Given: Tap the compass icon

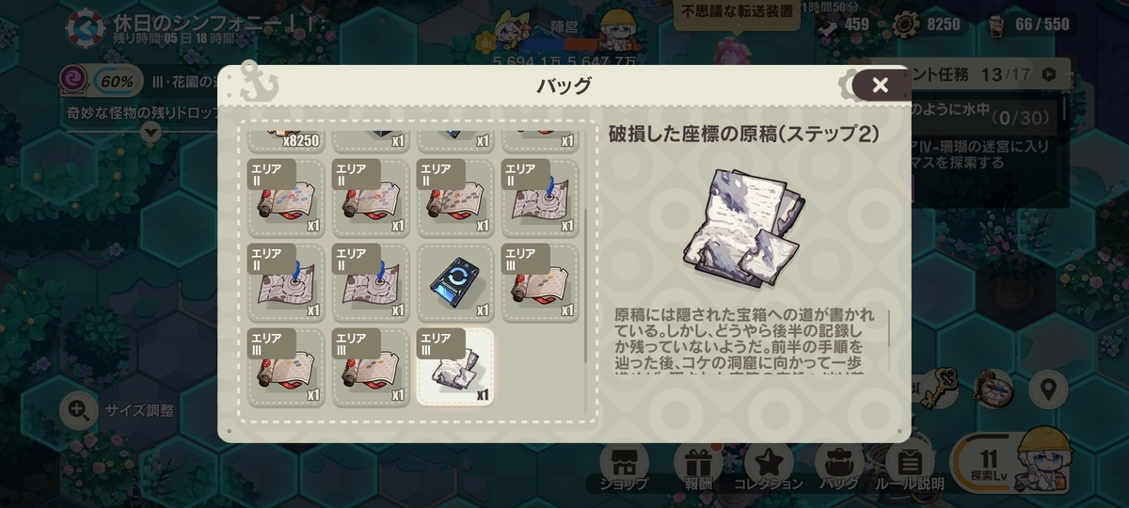Looking at the screenshot, I should [992, 387].
